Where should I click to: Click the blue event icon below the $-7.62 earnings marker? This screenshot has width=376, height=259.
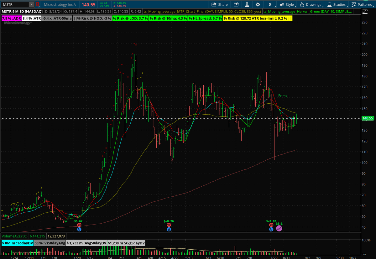click(271, 229)
